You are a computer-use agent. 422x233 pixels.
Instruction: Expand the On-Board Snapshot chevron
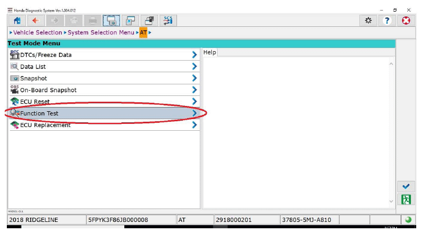tap(194, 90)
